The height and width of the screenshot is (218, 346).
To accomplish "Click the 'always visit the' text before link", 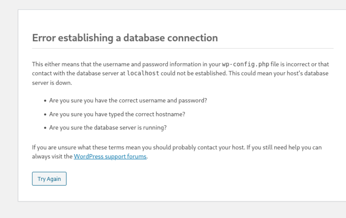I will coord(52,156).
